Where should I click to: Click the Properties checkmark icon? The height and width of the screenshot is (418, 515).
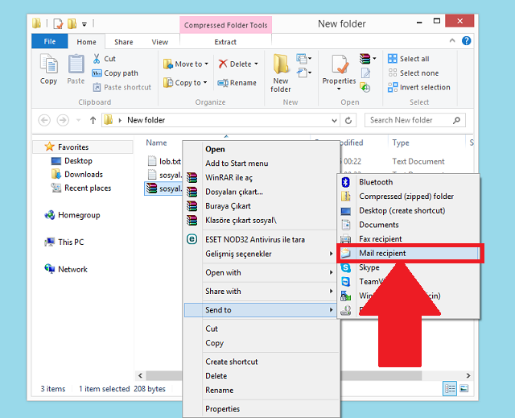[340, 64]
